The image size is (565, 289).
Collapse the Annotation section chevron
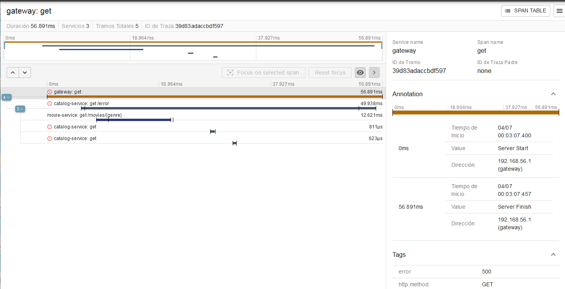(x=553, y=93)
